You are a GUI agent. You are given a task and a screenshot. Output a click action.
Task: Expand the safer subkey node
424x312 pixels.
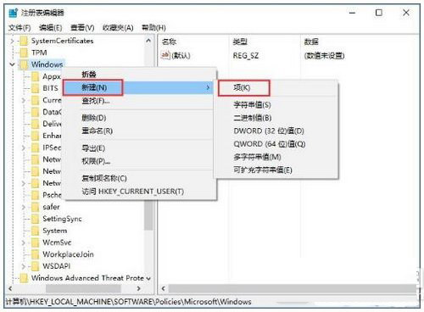pyautogui.click(x=24, y=207)
